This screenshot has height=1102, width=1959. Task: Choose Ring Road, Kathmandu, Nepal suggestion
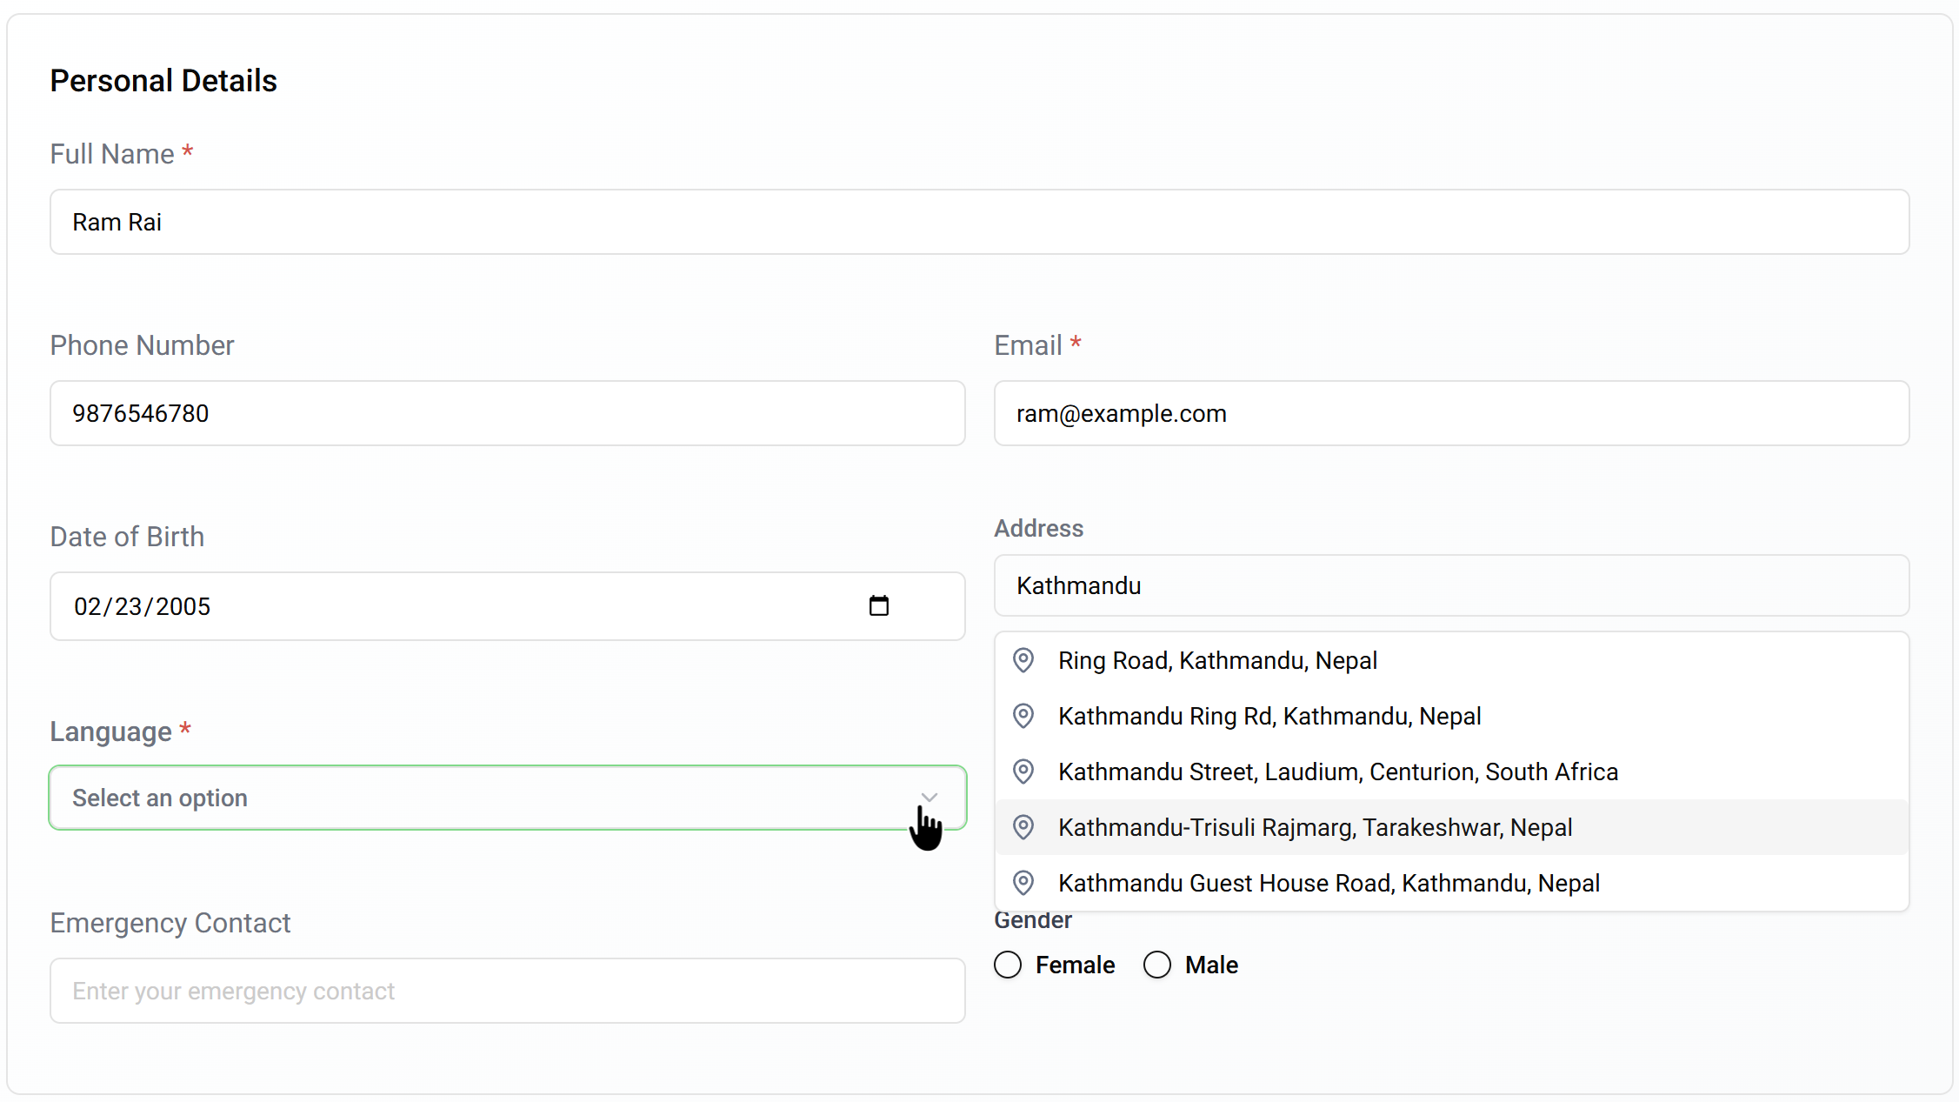click(1217, 660)
